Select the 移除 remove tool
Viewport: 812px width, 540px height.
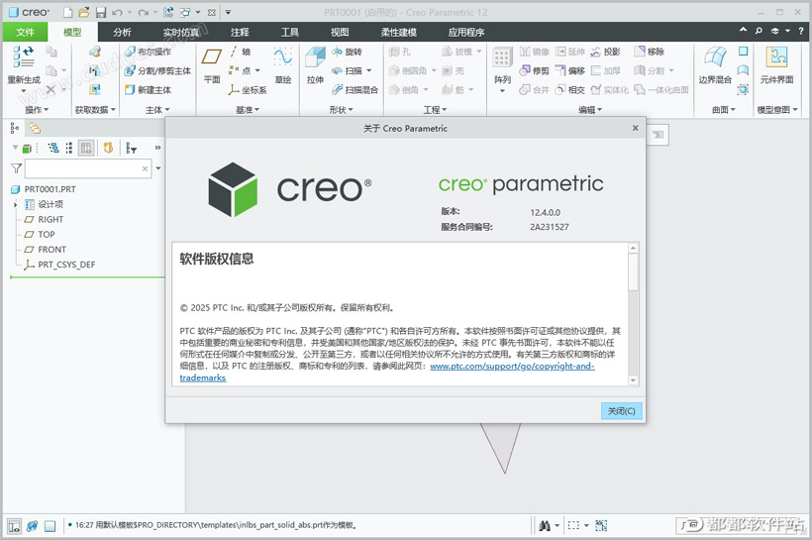pyautogui.click(x=650, y=52)
